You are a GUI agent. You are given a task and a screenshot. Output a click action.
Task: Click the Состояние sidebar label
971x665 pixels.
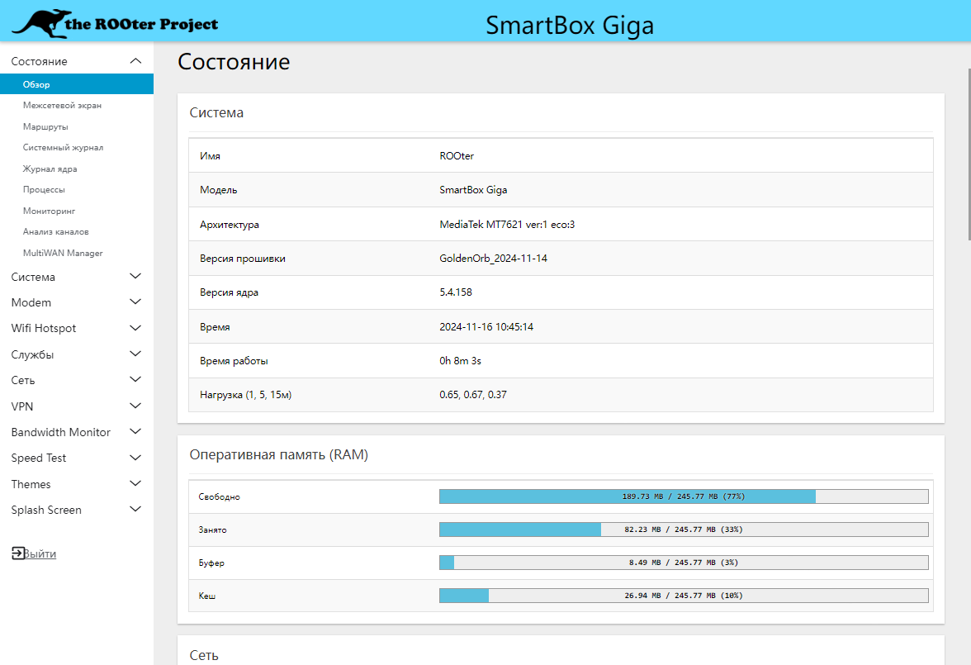(x=39, y=61)
